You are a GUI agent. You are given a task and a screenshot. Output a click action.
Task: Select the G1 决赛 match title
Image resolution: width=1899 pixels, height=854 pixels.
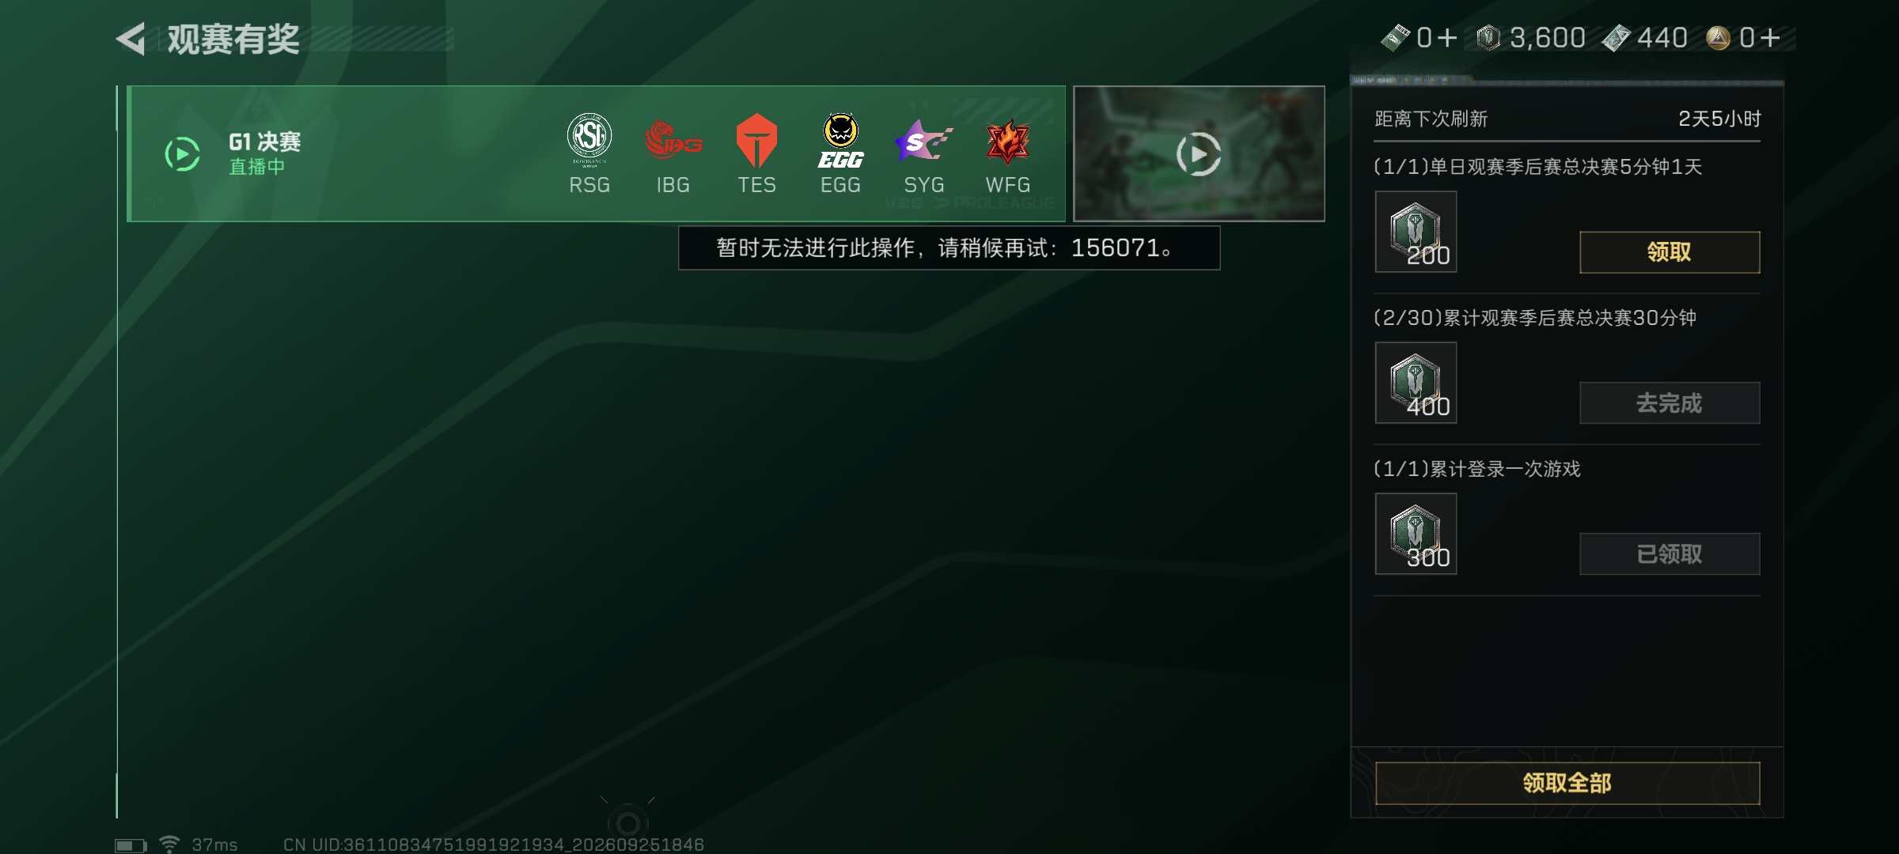tap(264, 142)
